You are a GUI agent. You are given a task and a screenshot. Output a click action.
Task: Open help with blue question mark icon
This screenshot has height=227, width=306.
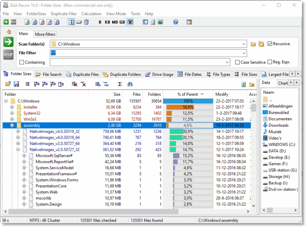[176, 22]
